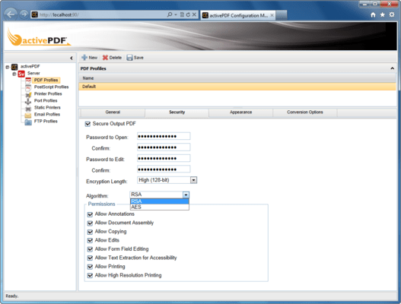Open Encryption Length dropdown arrow

click(193, 180)
